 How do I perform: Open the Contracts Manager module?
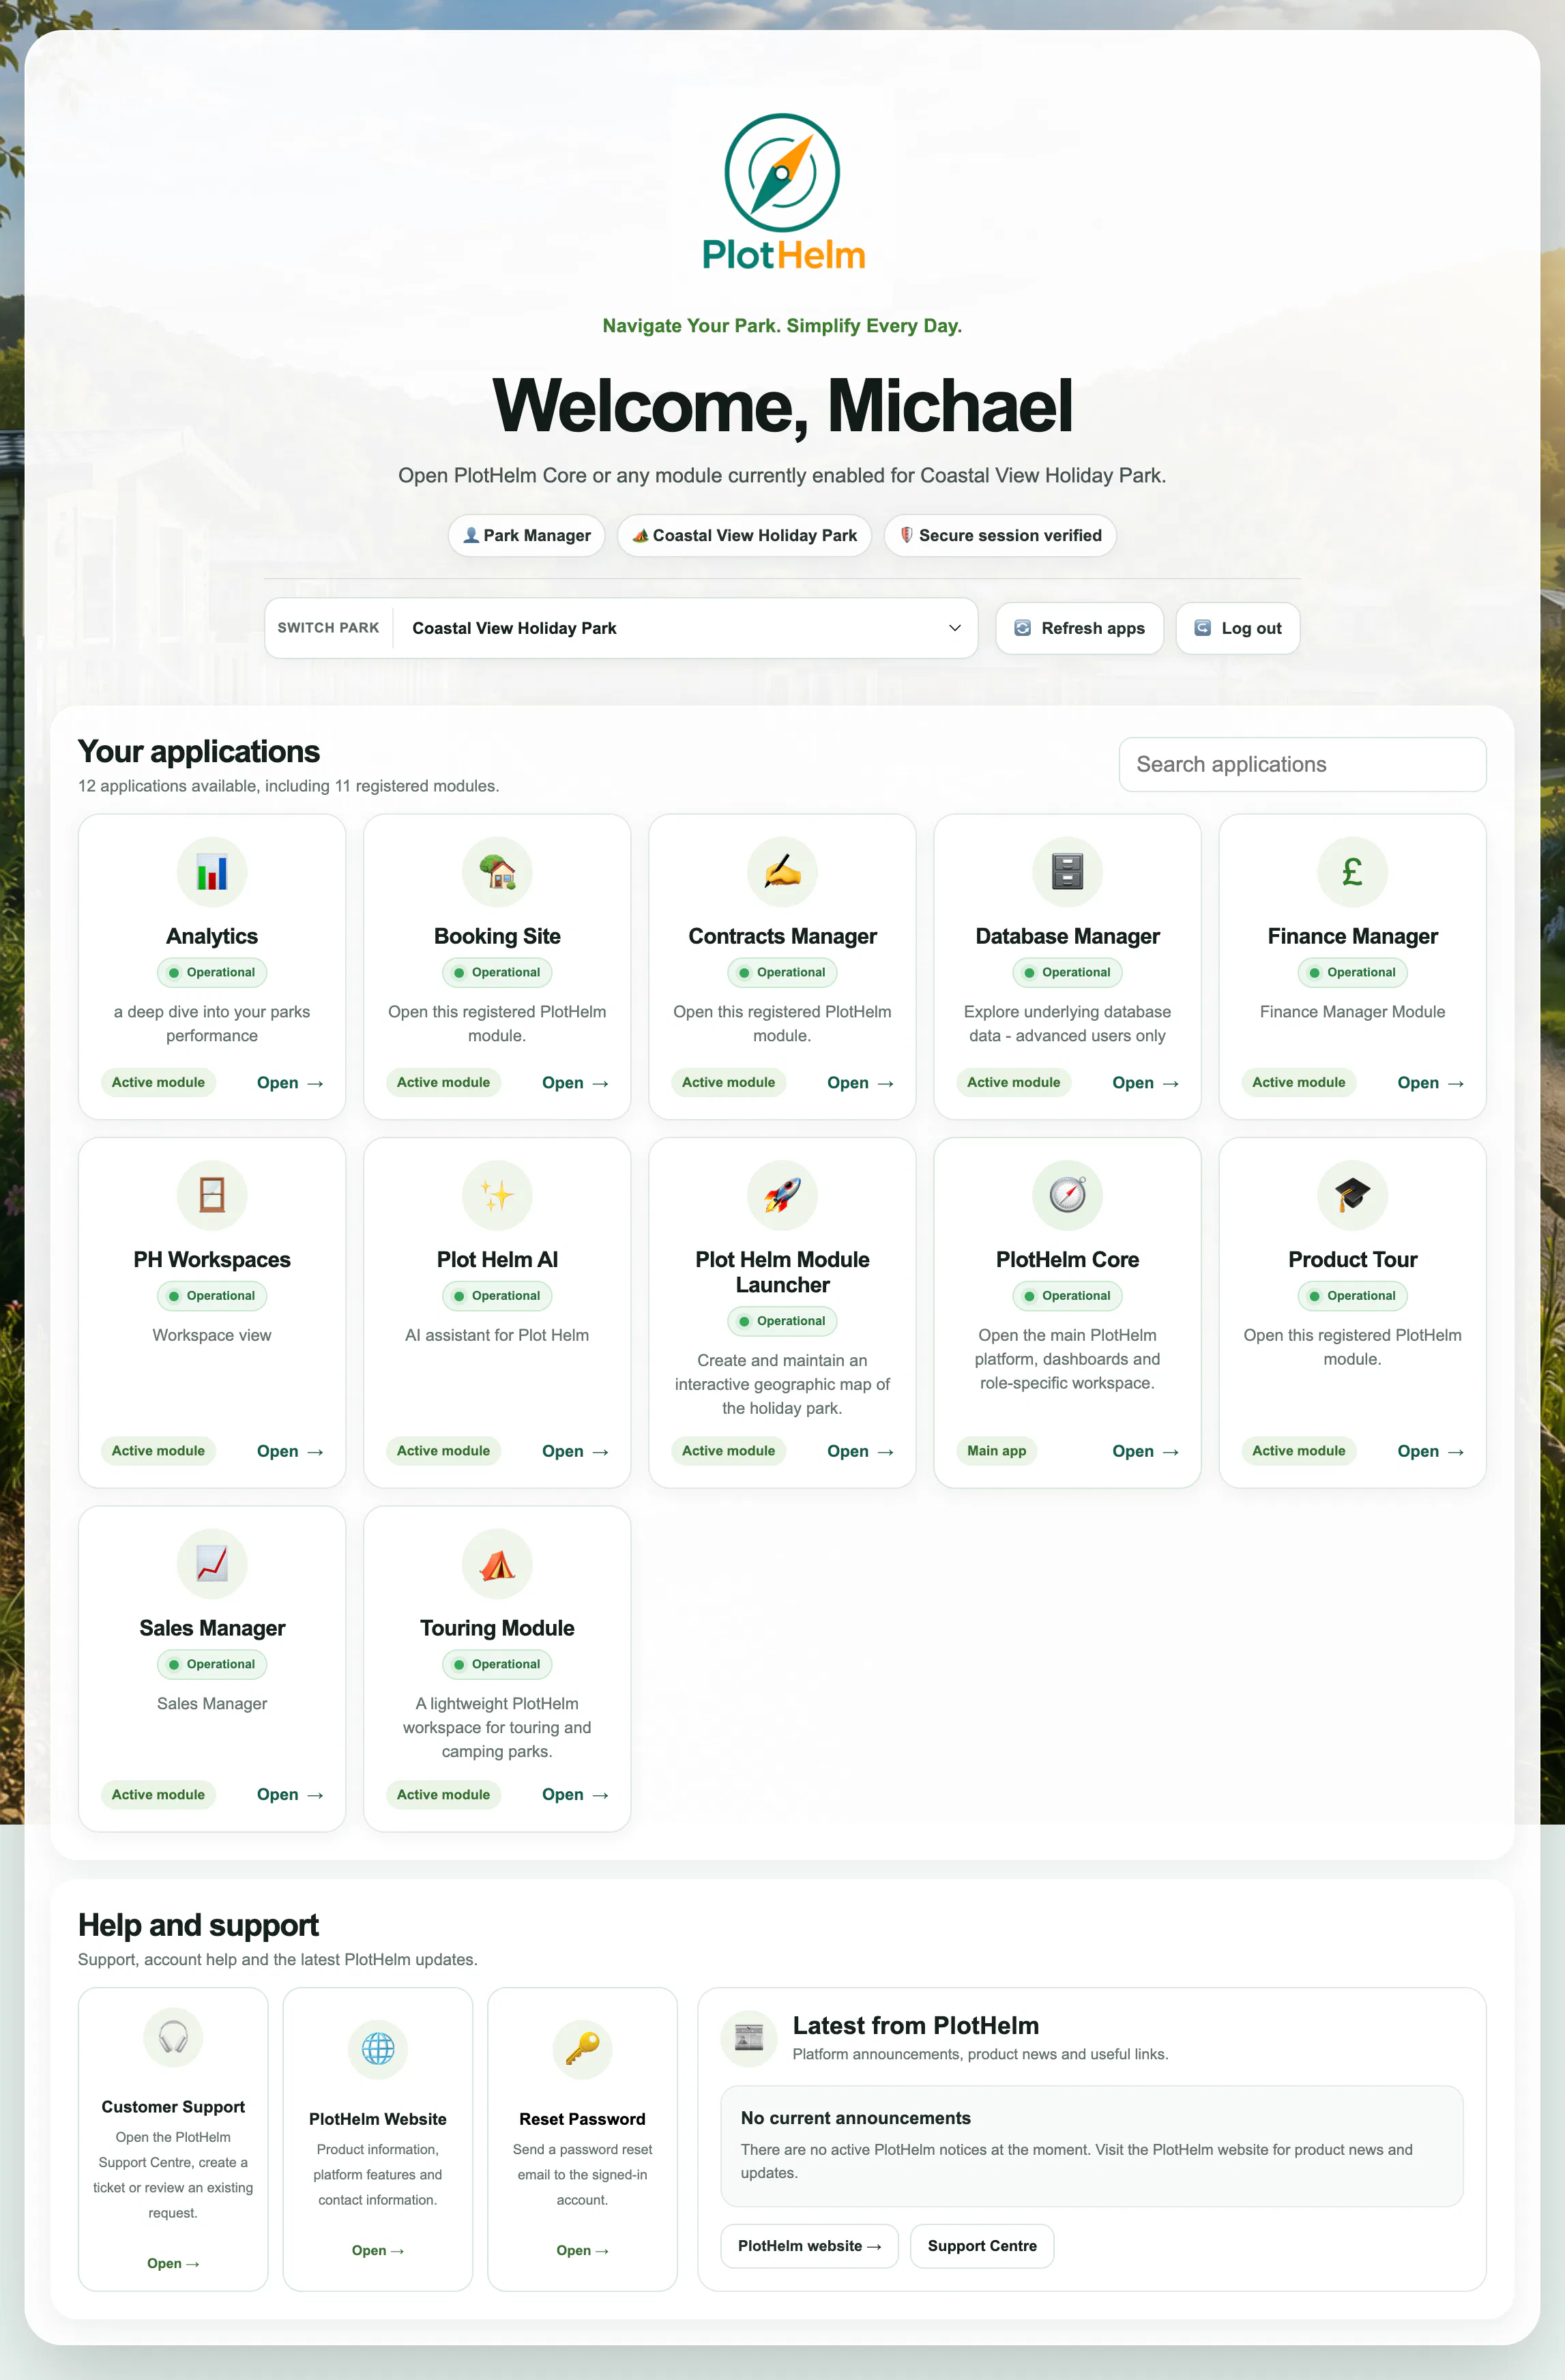860,1083
